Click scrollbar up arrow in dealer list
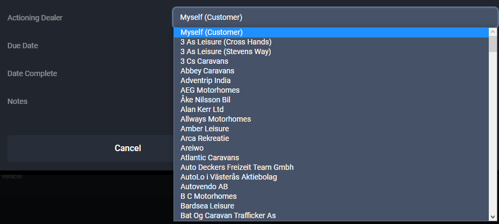The image size is (499, 224). click(x=493, y=32)
